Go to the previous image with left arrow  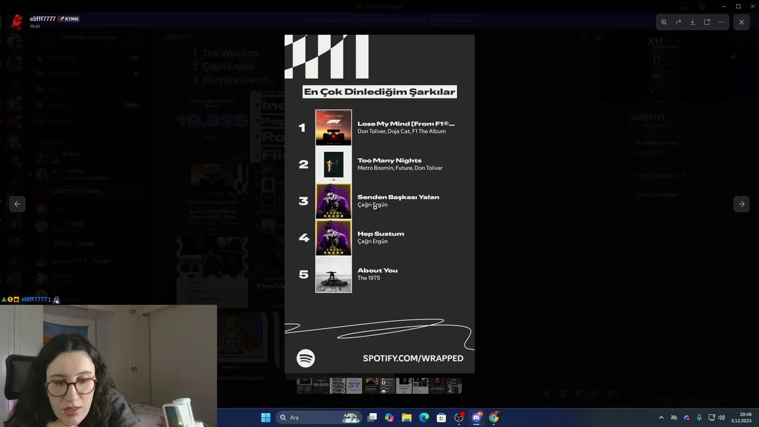[17, 203]
